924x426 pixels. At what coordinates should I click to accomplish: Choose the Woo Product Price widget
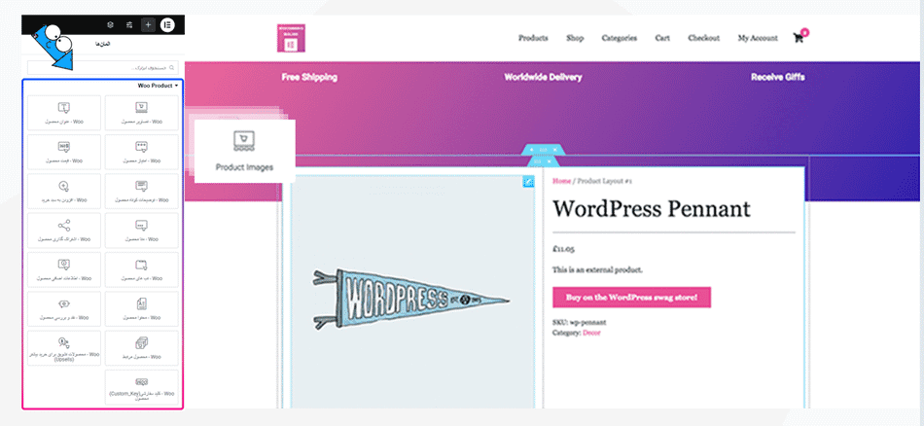[64, 152]
